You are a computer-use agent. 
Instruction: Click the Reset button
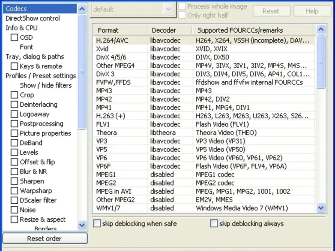[x=271, y=11]
